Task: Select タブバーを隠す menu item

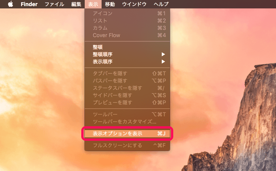Action: coord(127,73)
